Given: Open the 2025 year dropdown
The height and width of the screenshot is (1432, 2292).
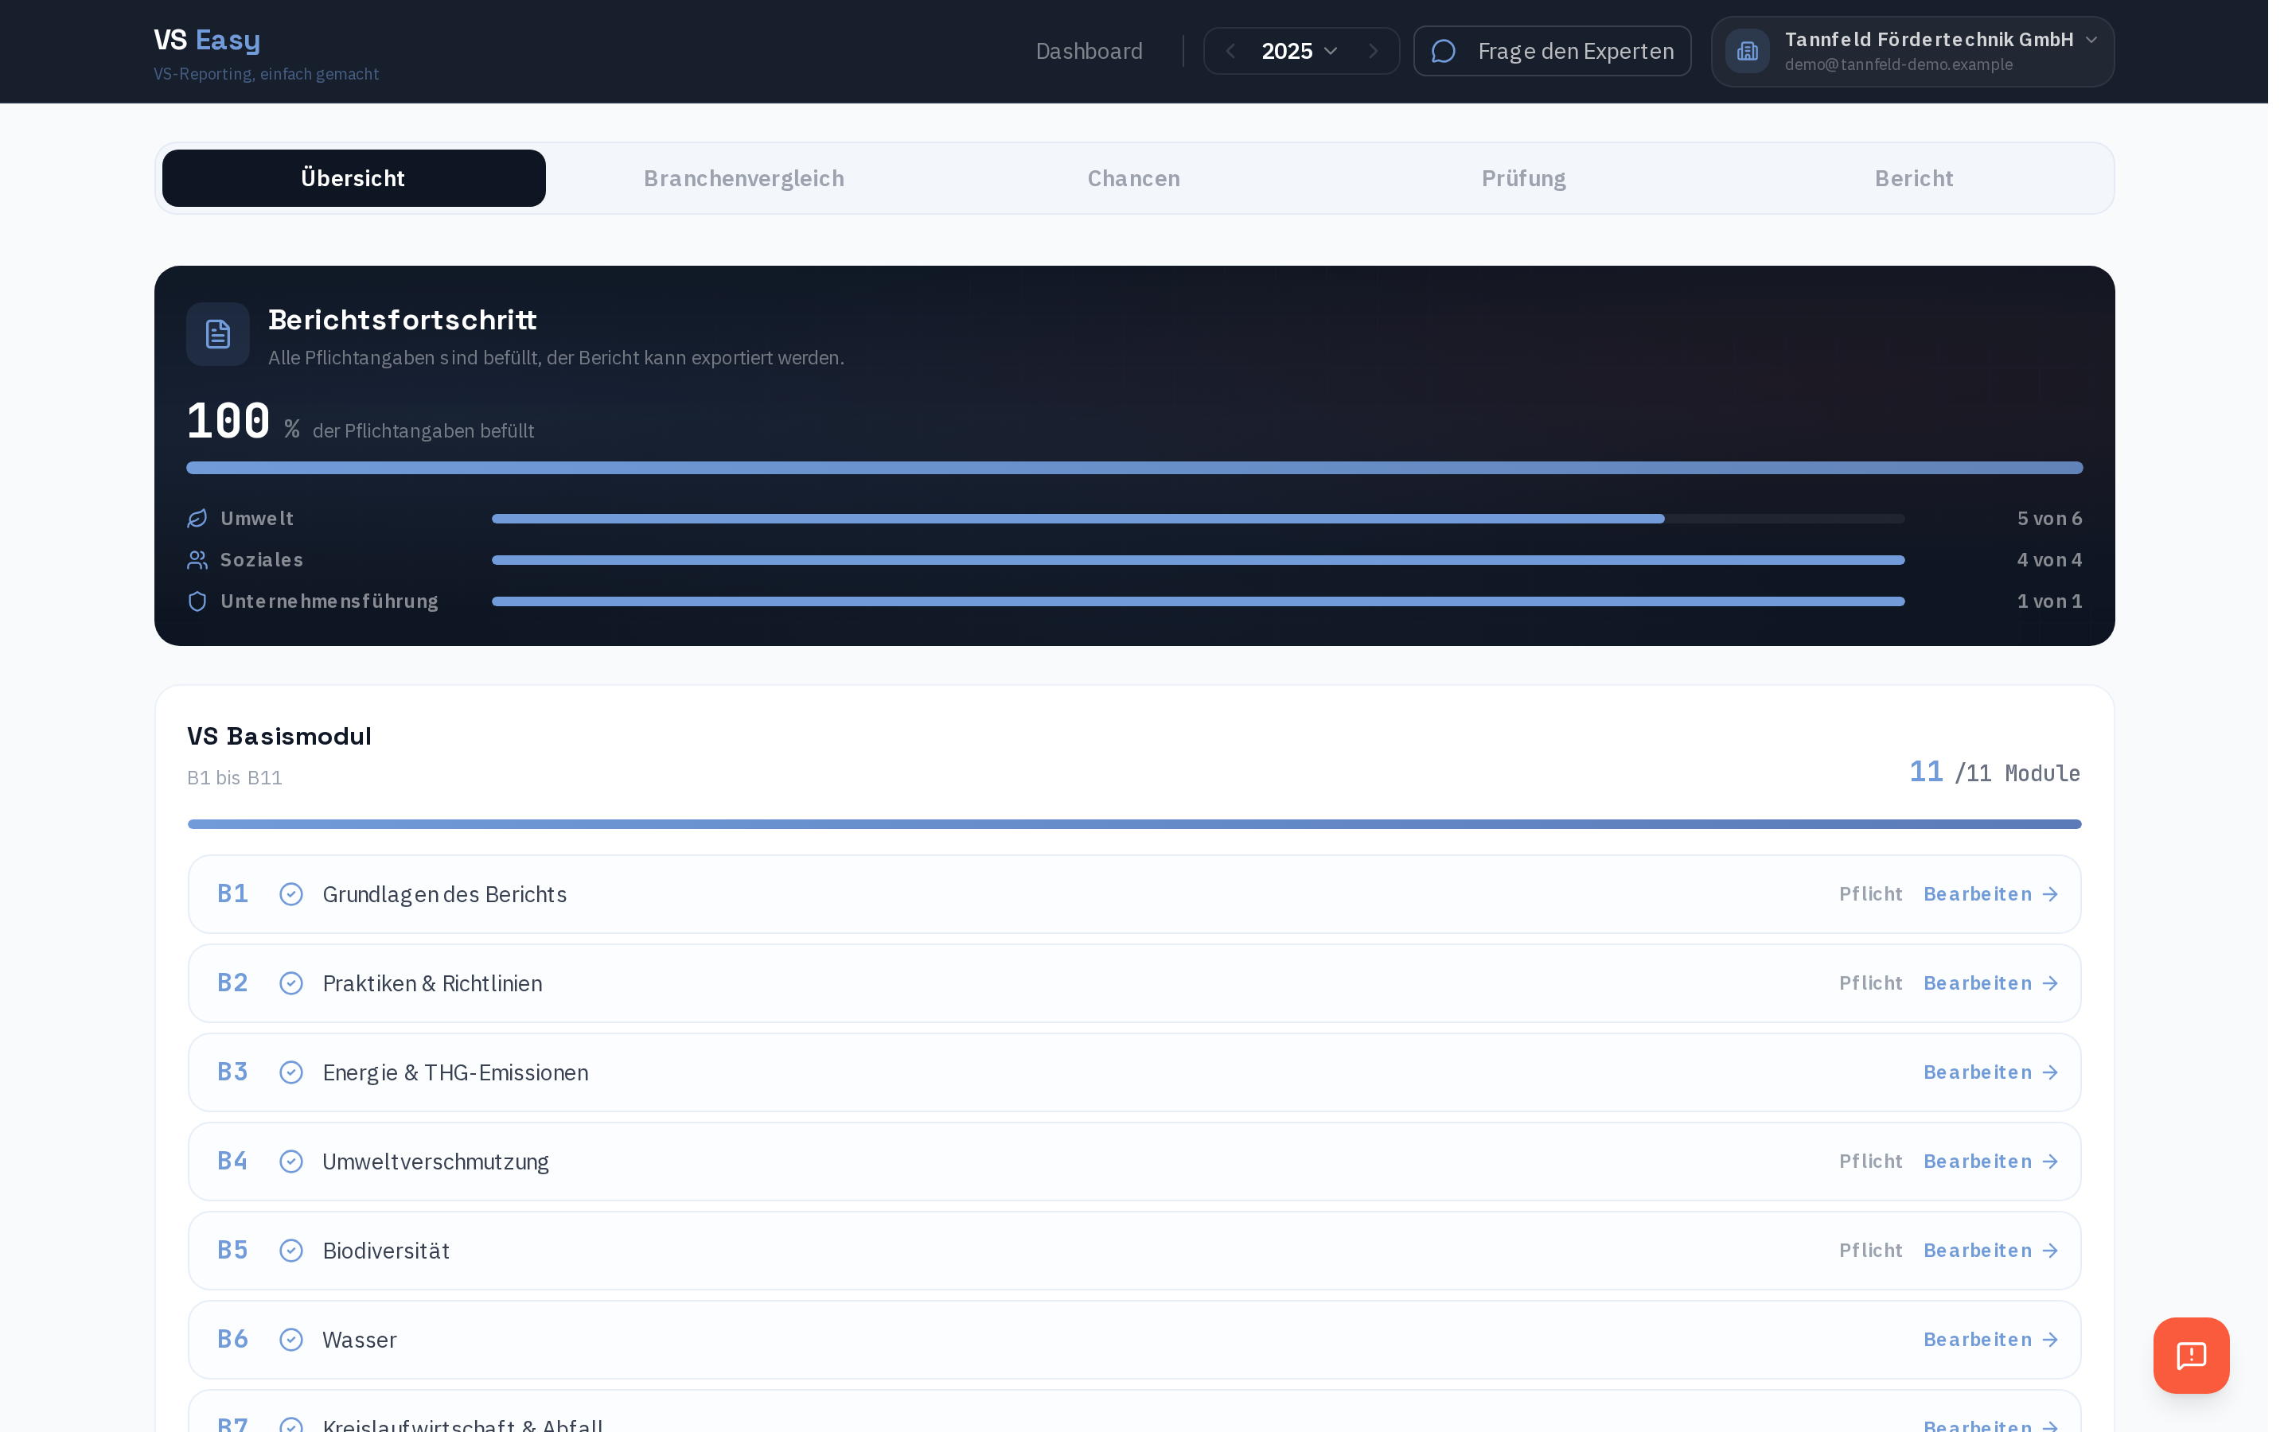Looking at the screenshot, I should click(x=1300, y=51).
